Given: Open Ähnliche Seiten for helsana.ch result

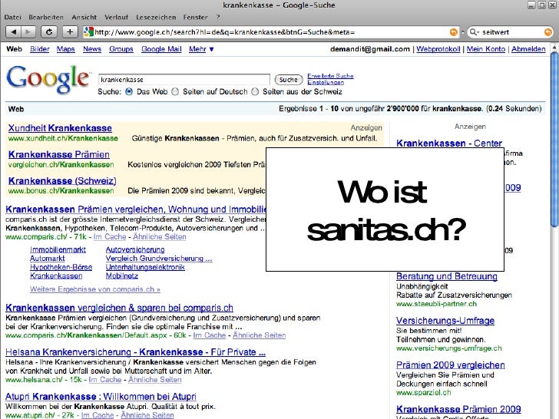Looking at the screenshot, I should (x=155, y=380).
